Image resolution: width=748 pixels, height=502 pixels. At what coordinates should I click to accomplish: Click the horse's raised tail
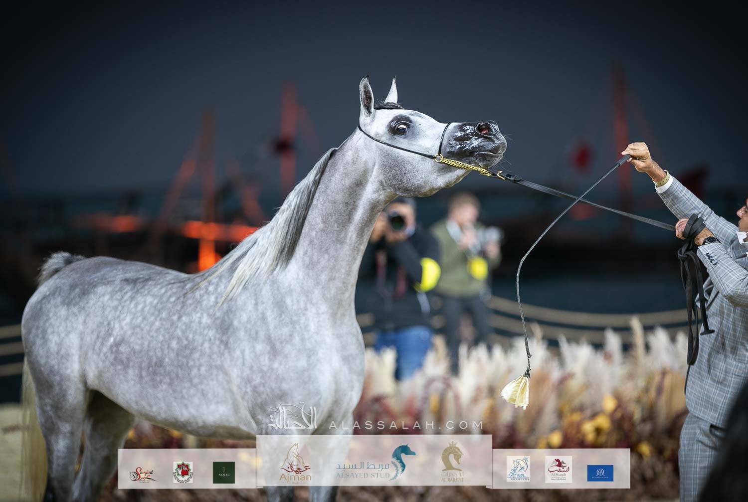point(54,264)
